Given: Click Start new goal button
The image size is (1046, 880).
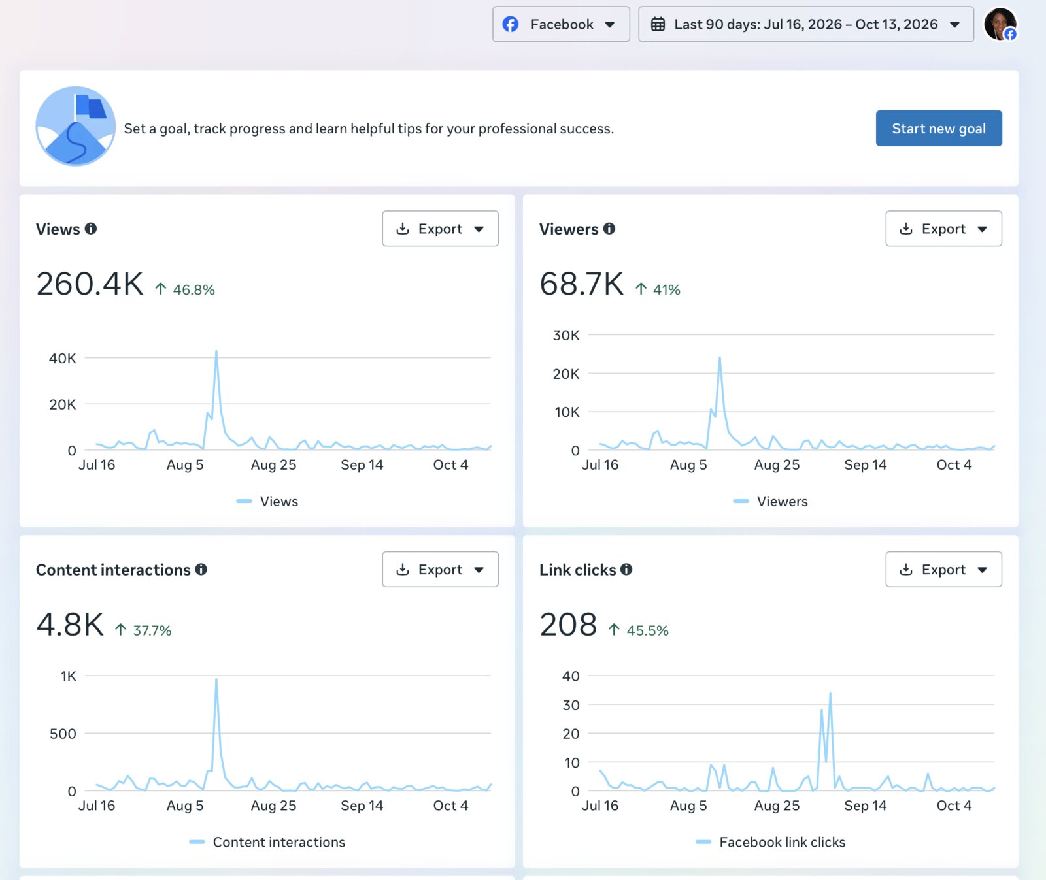Looking at the screenshot, I should pyautogui.click(x=938, y=128).
